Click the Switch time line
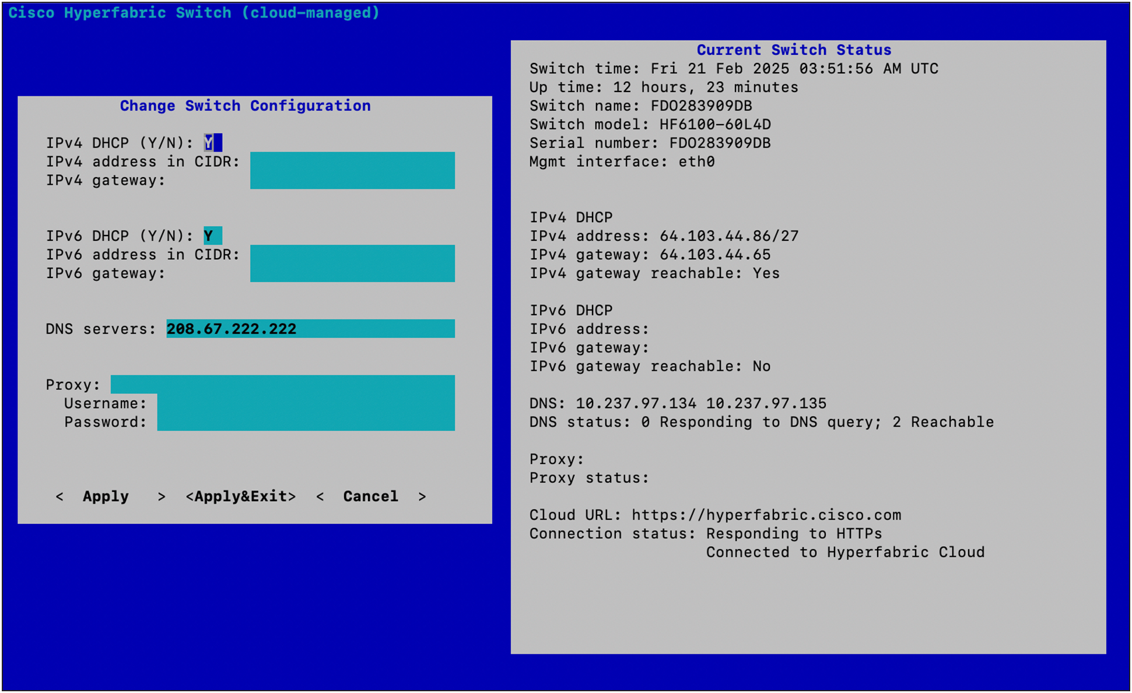 (734, 69)
